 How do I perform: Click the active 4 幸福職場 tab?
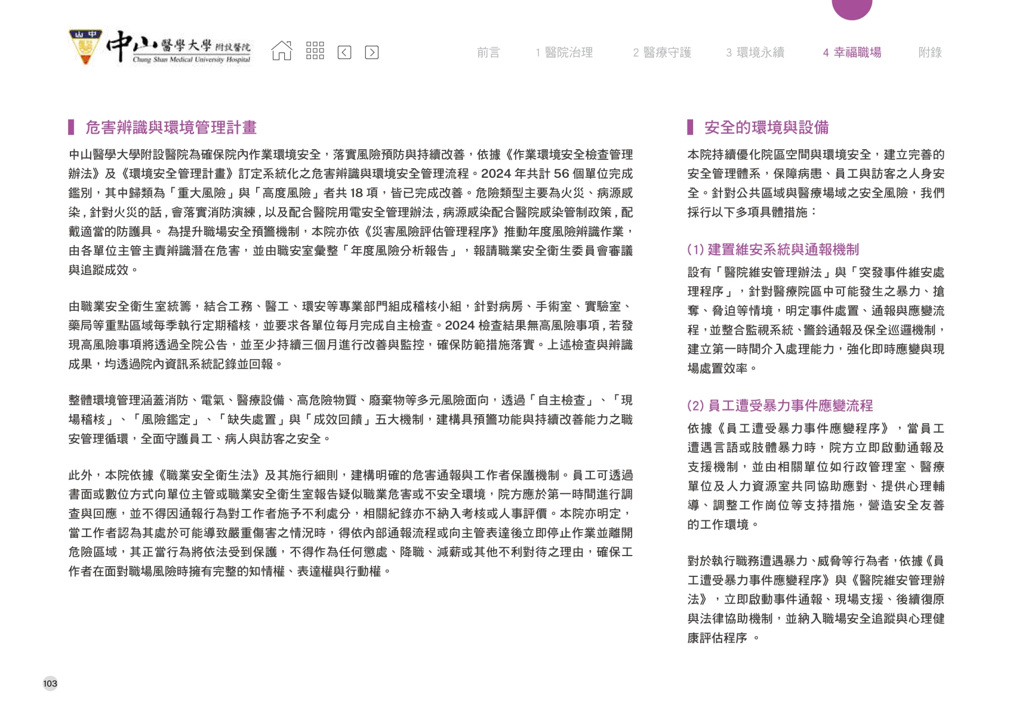852,53
